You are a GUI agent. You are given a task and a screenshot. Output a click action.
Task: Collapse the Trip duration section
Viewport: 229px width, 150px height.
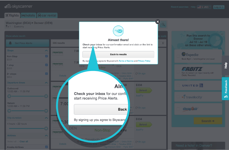[x=46, y=118]
